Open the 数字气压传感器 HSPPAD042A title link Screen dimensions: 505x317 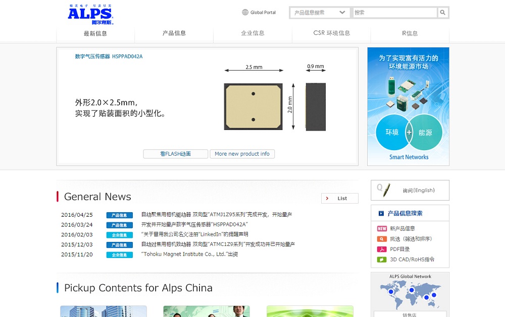tap(109, 56)
